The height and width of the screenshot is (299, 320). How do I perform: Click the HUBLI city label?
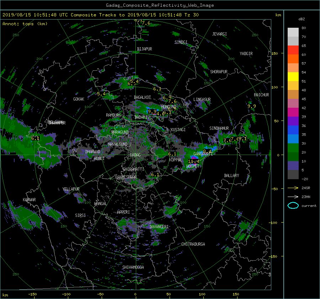[99, 158]
